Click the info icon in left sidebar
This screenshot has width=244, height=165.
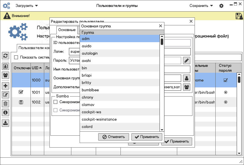(5, 112)
